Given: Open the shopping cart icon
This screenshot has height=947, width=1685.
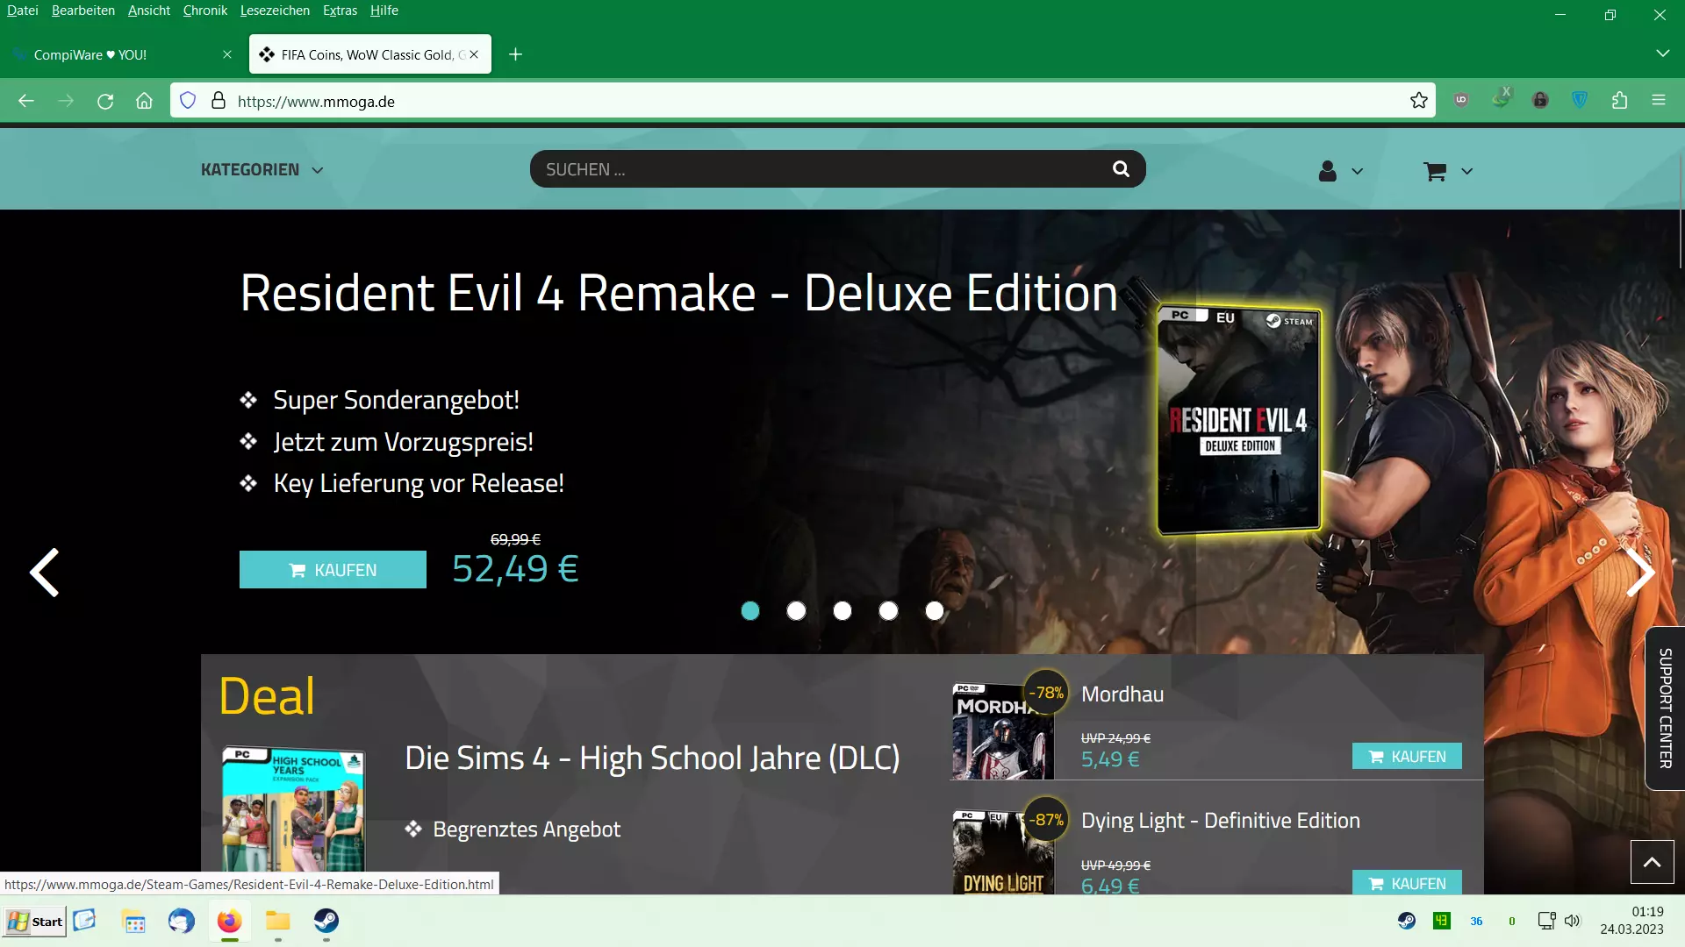Looking at the screenshot, I should click(x=1435, y=171).
